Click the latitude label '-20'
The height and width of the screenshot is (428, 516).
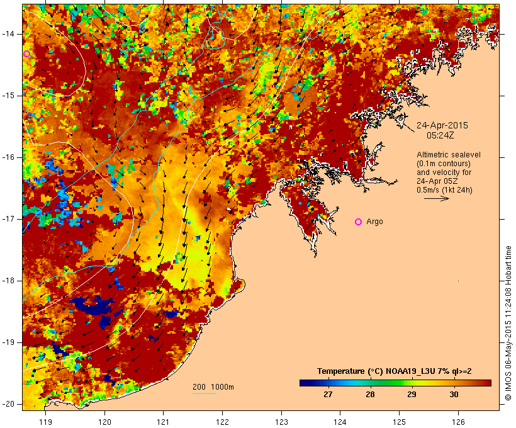(8, 404)
